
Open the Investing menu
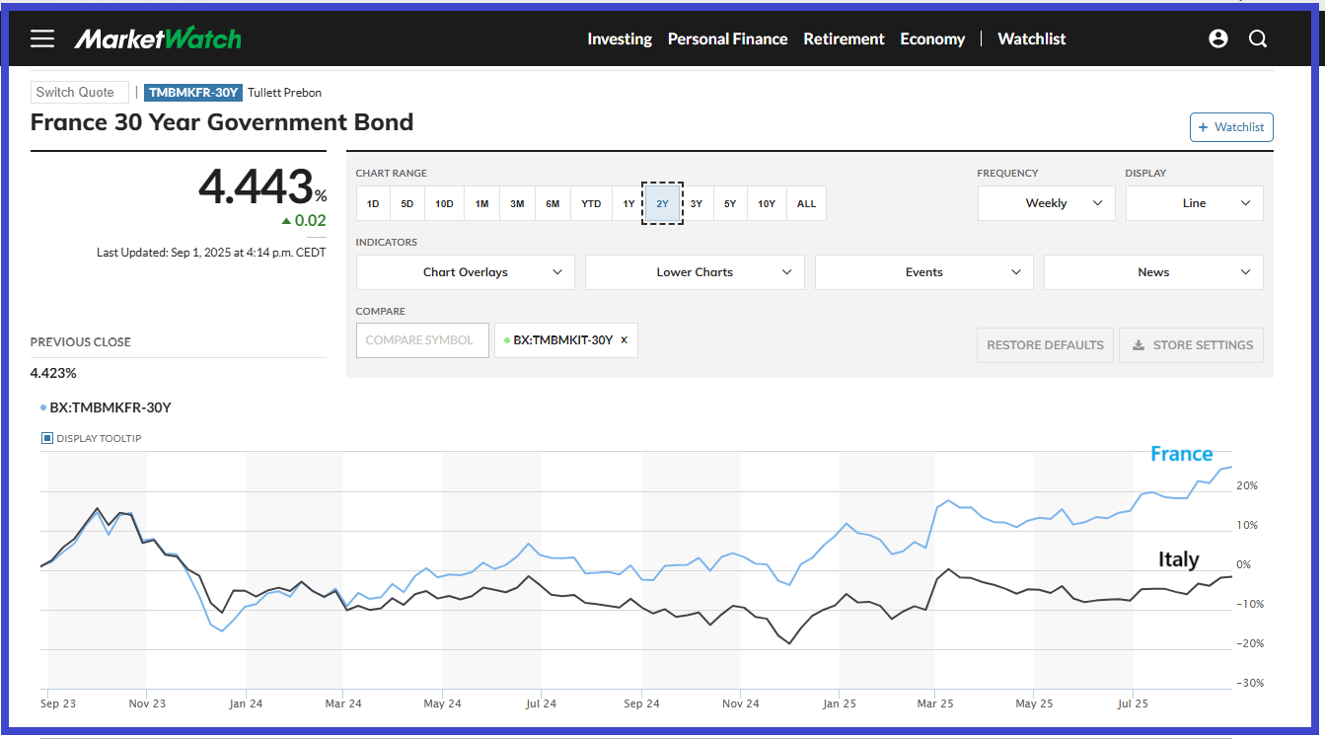(620, 38)
